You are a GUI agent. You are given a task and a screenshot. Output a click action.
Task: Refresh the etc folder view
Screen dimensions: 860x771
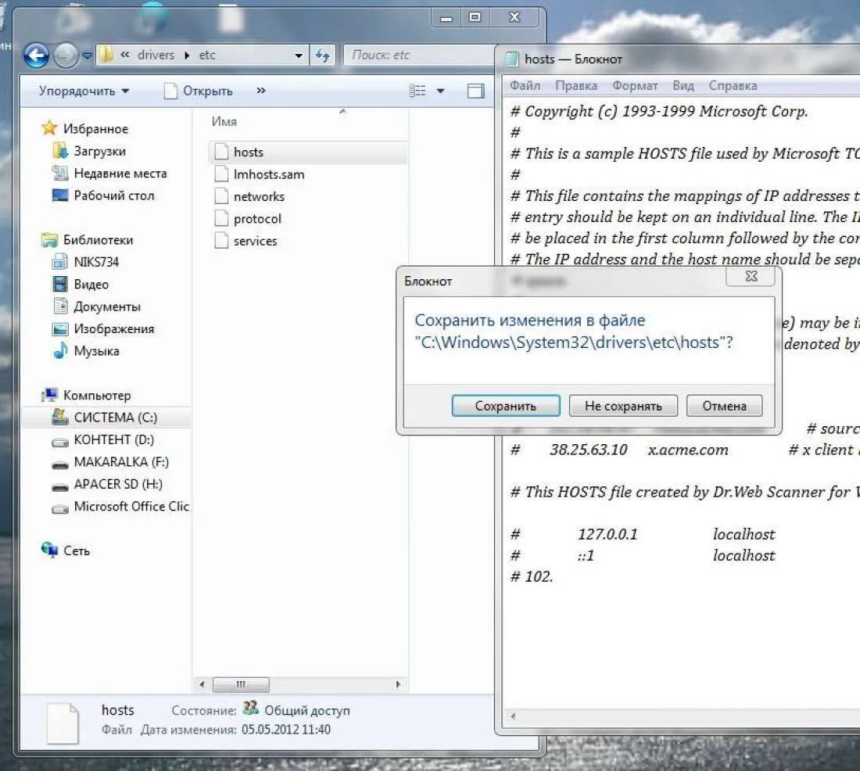tap(322, 55)
